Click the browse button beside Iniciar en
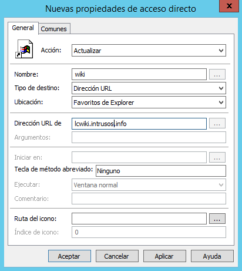The width and height of the screenshot is (242, 271). [x=217, y=157]
